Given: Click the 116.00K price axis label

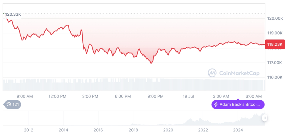Looking at the screenshot, I should point(275,77).
